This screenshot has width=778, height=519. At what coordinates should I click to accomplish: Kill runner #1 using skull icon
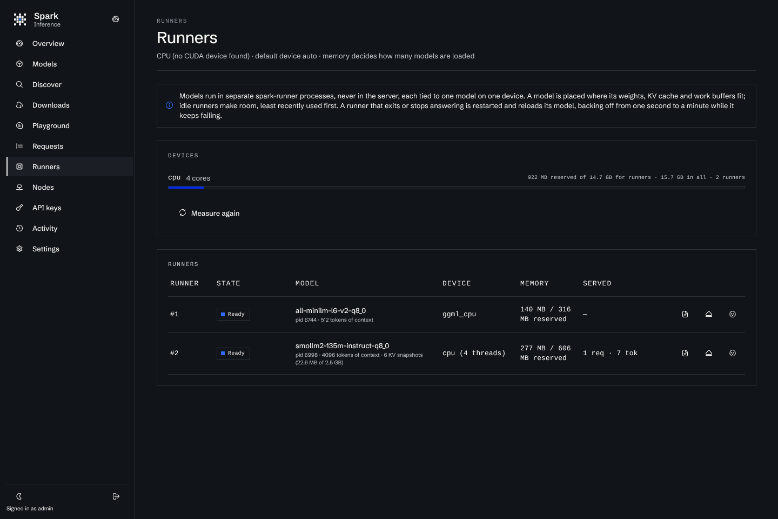tap(733, 314)
